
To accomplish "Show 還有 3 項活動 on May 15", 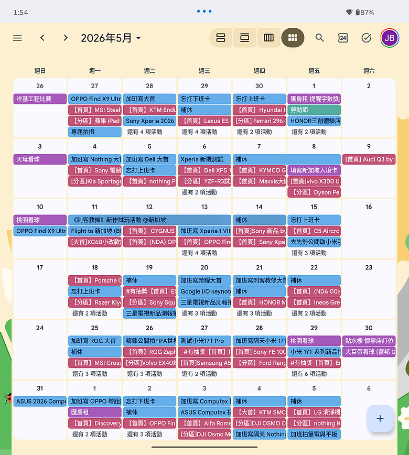I will click(x=309, y=253).
